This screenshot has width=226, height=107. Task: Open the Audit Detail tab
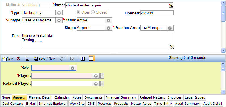coord(213,104)
